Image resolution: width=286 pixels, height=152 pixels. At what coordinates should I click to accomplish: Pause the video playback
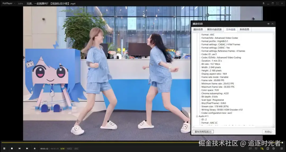coord(4,148)
